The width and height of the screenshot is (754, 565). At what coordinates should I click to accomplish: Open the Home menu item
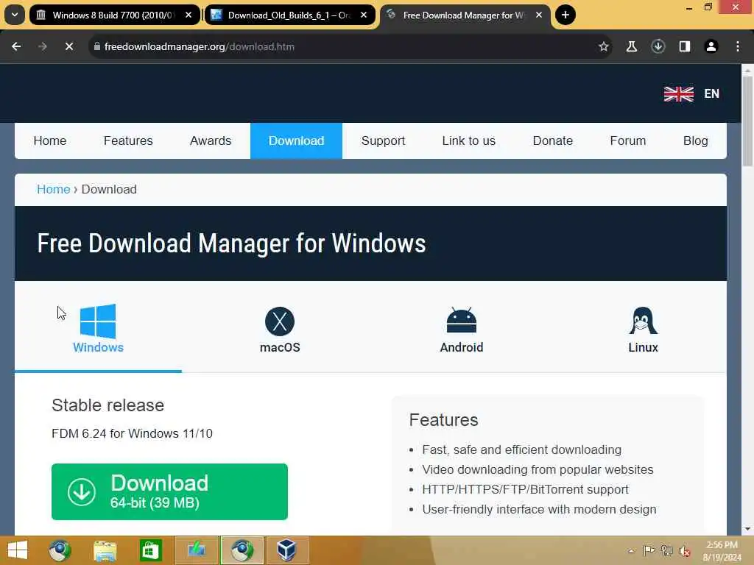tap(50, 141)
